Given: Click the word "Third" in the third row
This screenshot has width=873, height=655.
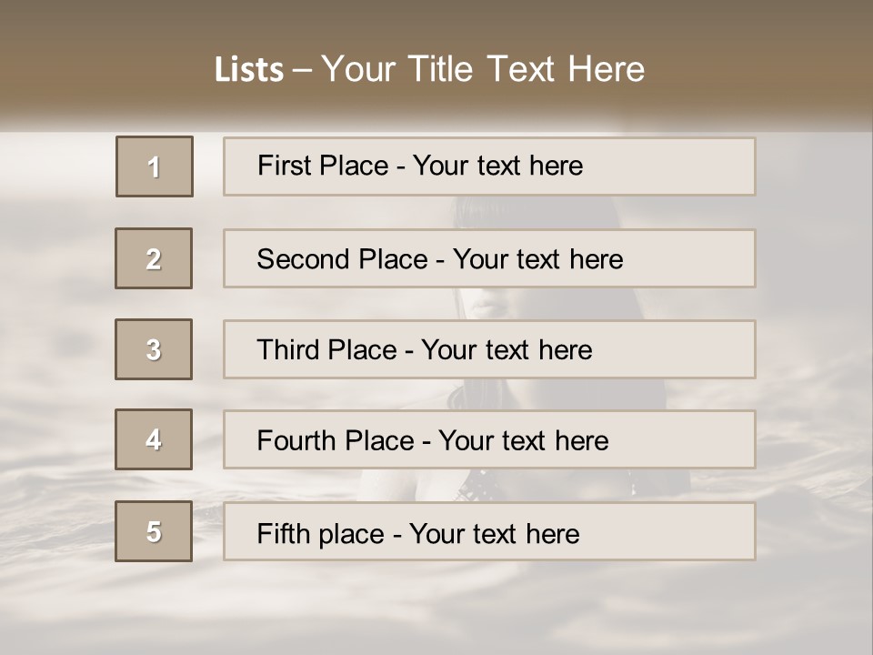Looking at the screenshot, I should pos(284,350).
